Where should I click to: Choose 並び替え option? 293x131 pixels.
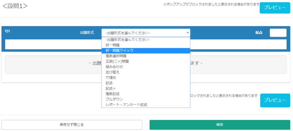tap(146, 72)
